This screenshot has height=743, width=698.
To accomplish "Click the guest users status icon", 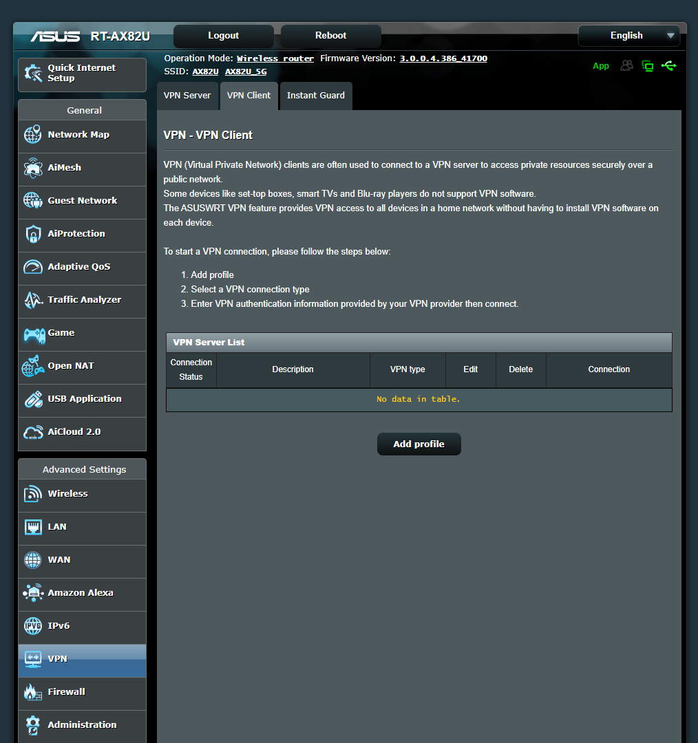I will [626, 65].
